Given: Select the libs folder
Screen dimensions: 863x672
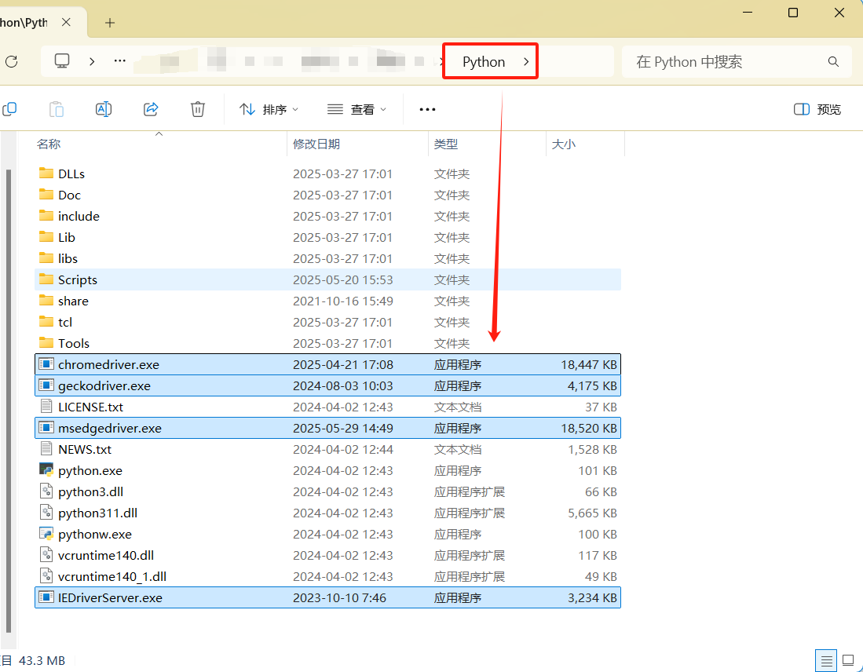Looking at the screenshot, I should coord(327,259).
